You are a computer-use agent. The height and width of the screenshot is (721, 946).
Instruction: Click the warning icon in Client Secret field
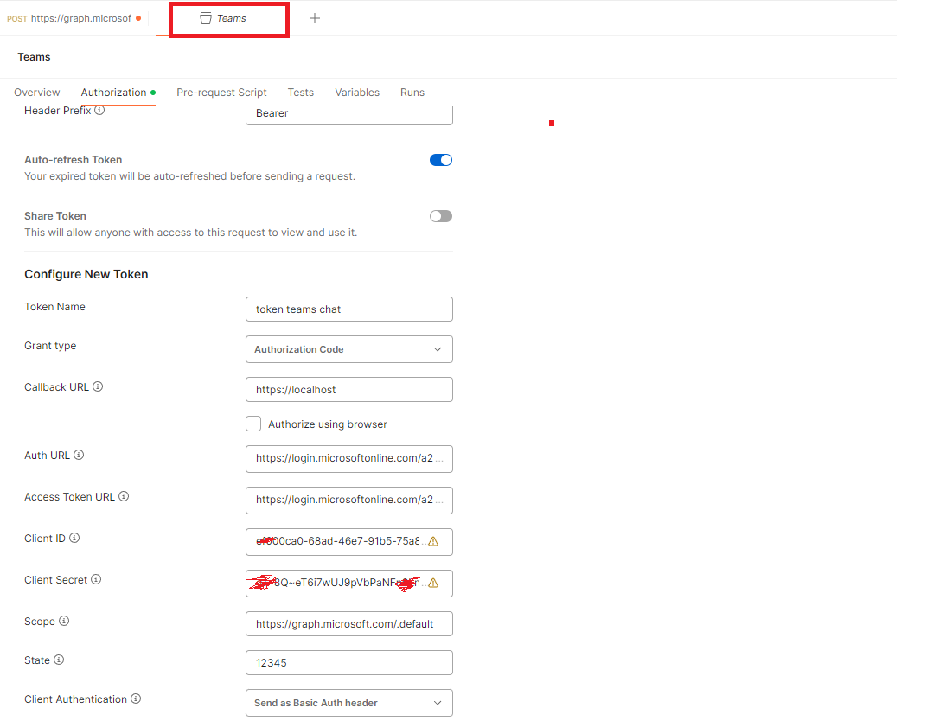click(433, 584)
